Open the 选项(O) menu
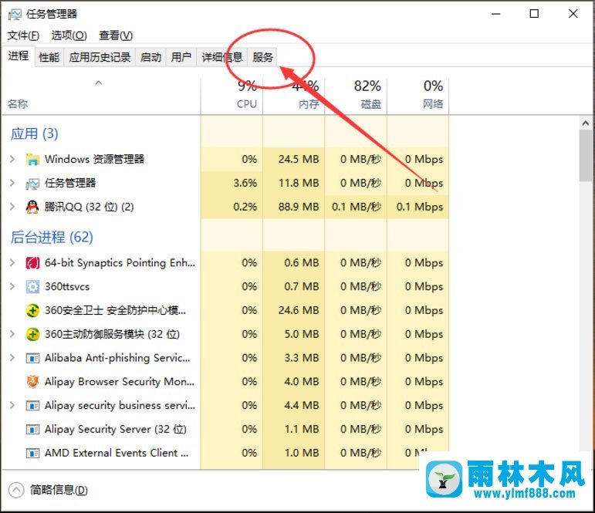The height and width of the screenshot is (513, 595). point(69,35)
